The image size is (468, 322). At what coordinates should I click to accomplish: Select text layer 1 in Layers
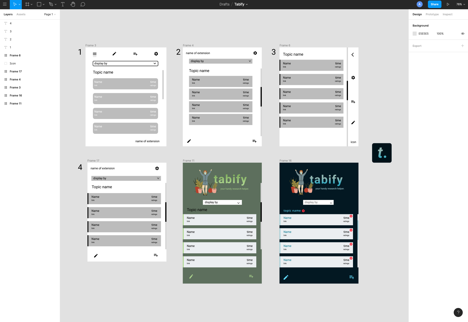coord(30,47)
